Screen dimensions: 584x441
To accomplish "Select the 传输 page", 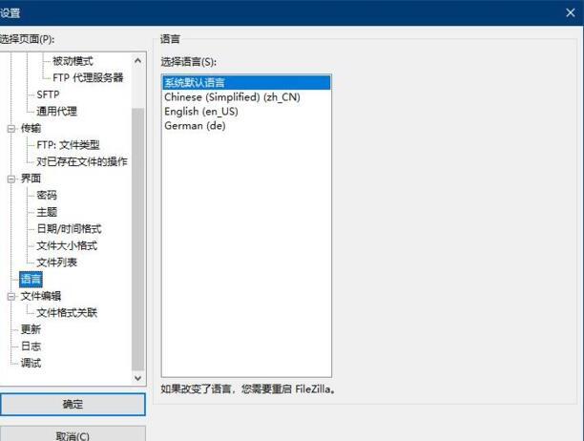I will tap(31, 128).
